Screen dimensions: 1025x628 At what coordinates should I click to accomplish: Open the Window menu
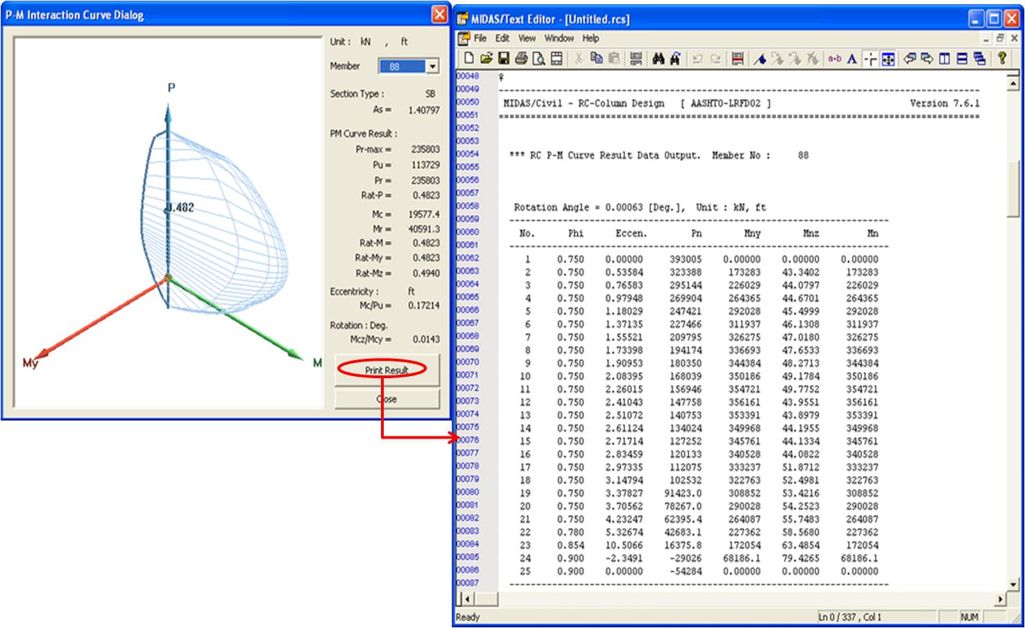559,38
